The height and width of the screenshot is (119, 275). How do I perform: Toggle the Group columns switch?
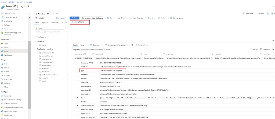[x=134, y=45]
